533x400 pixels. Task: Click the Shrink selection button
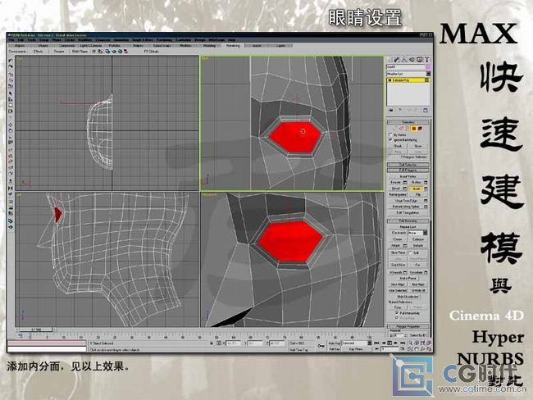point(398,146)
